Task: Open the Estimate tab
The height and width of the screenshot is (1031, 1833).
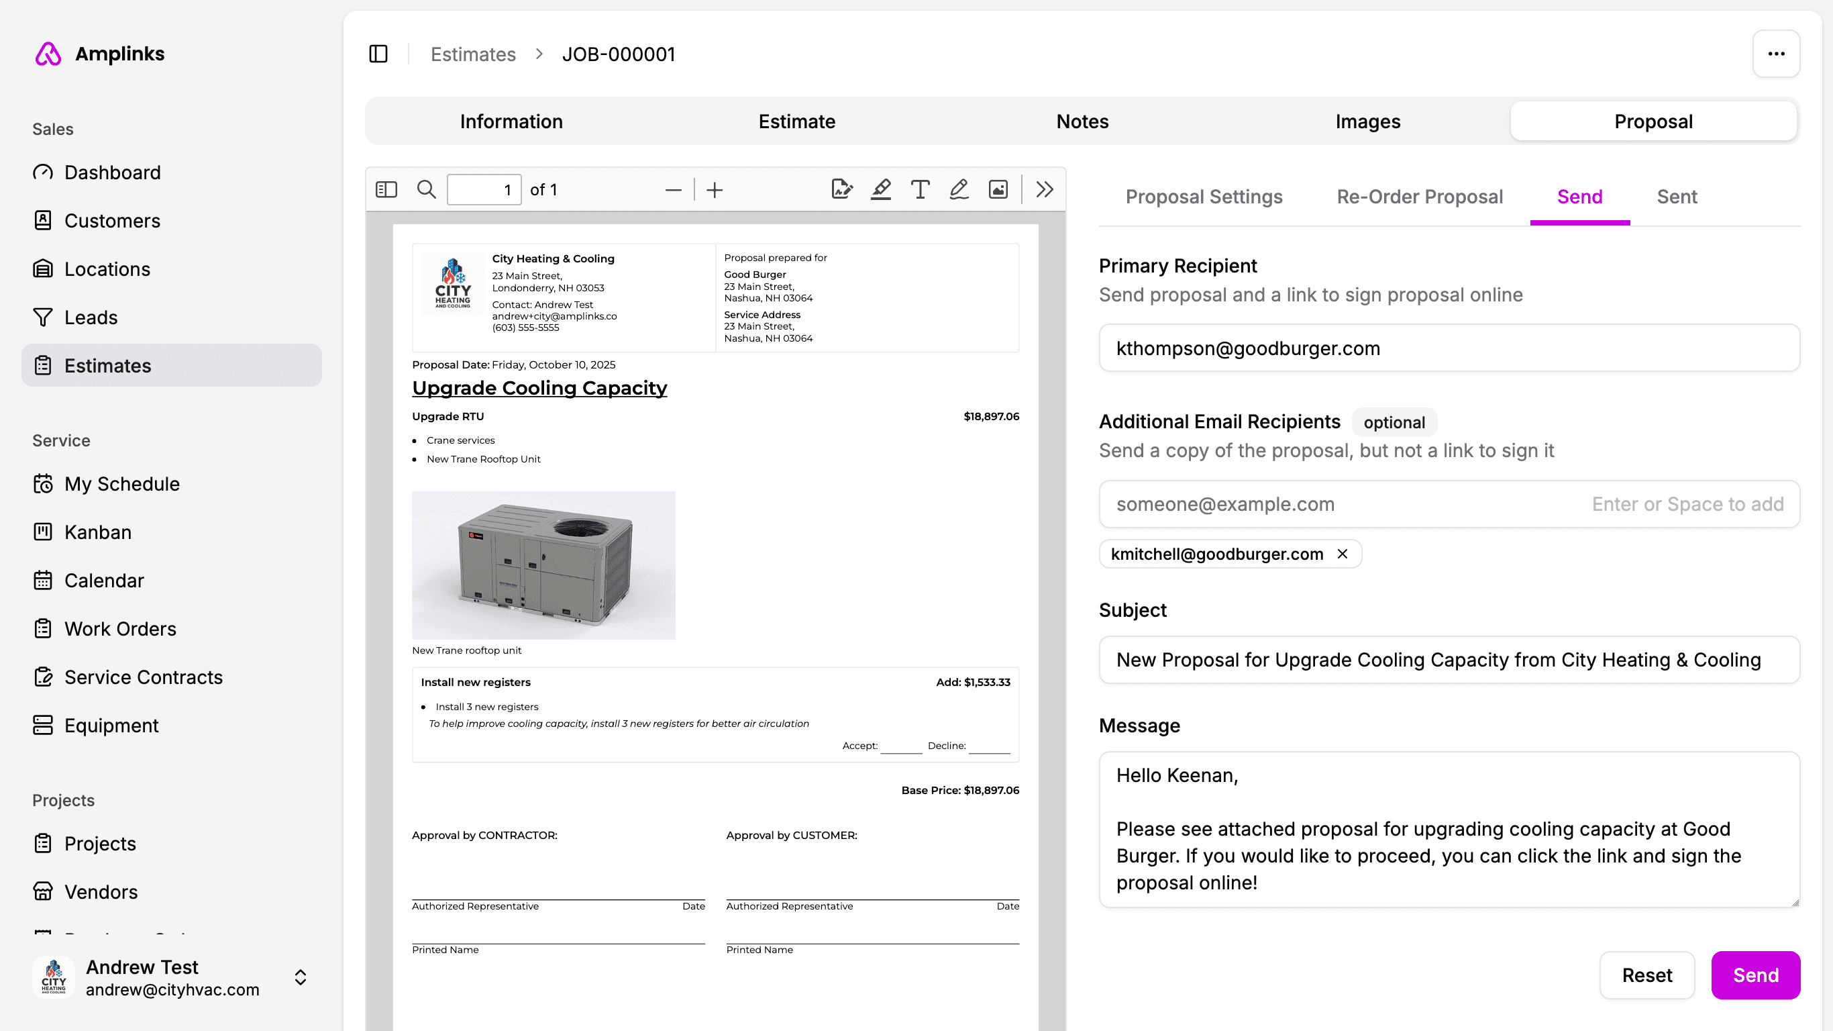Action: pyautogui.click(x=796, y=121)
